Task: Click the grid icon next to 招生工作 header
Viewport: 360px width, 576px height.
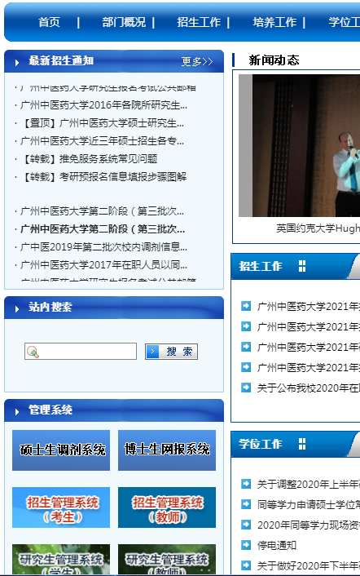Action: point(302,266)
